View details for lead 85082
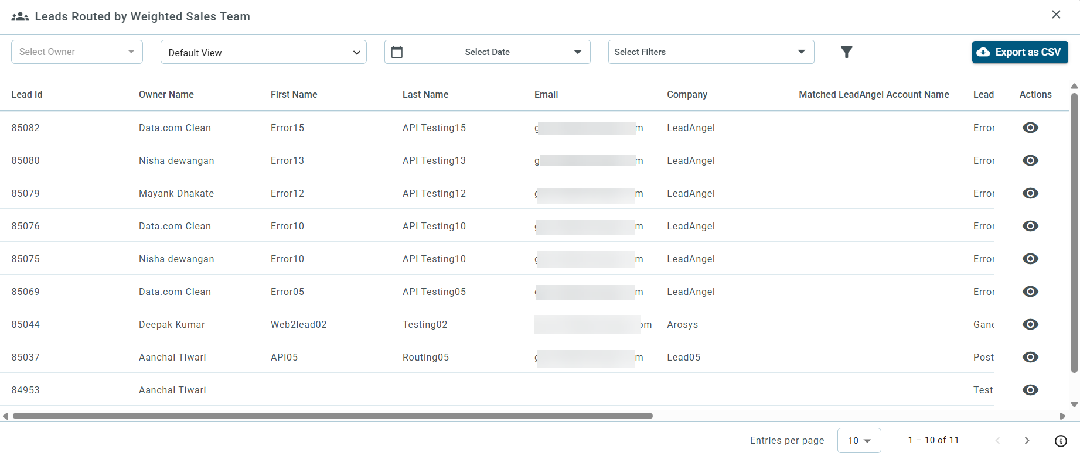This screenshot has height=456, width=1080. [1030, 128]
